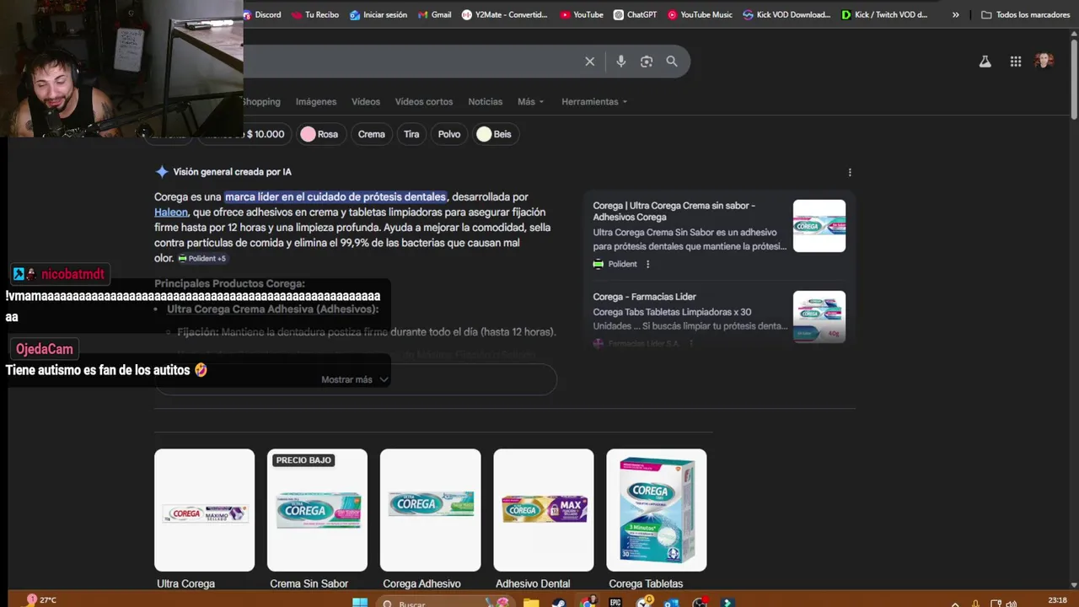This screenshot has width=1079, height=607.
Task: Open the Google account profile picture
Action: [1044, 61]
